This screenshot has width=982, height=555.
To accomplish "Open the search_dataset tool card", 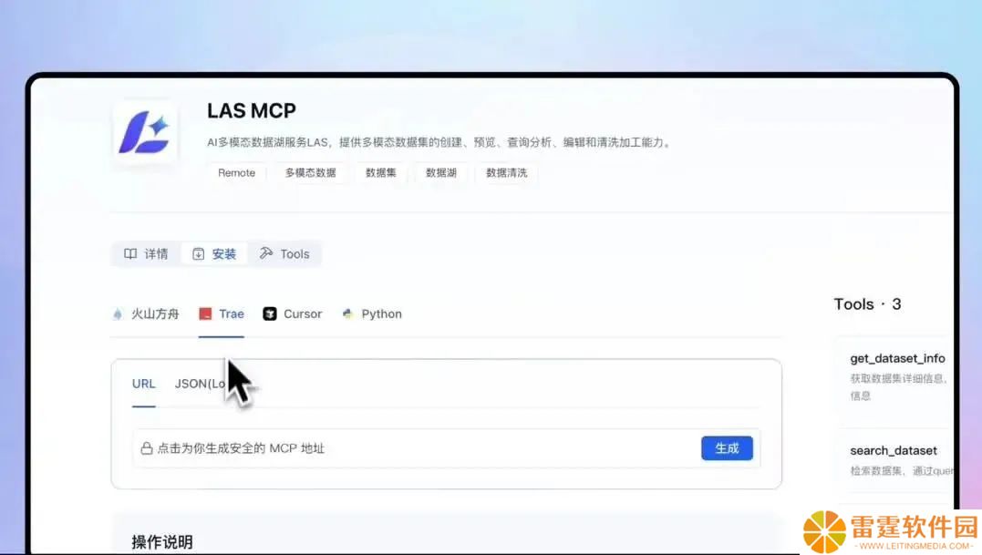I will click(x=895, y=460).
